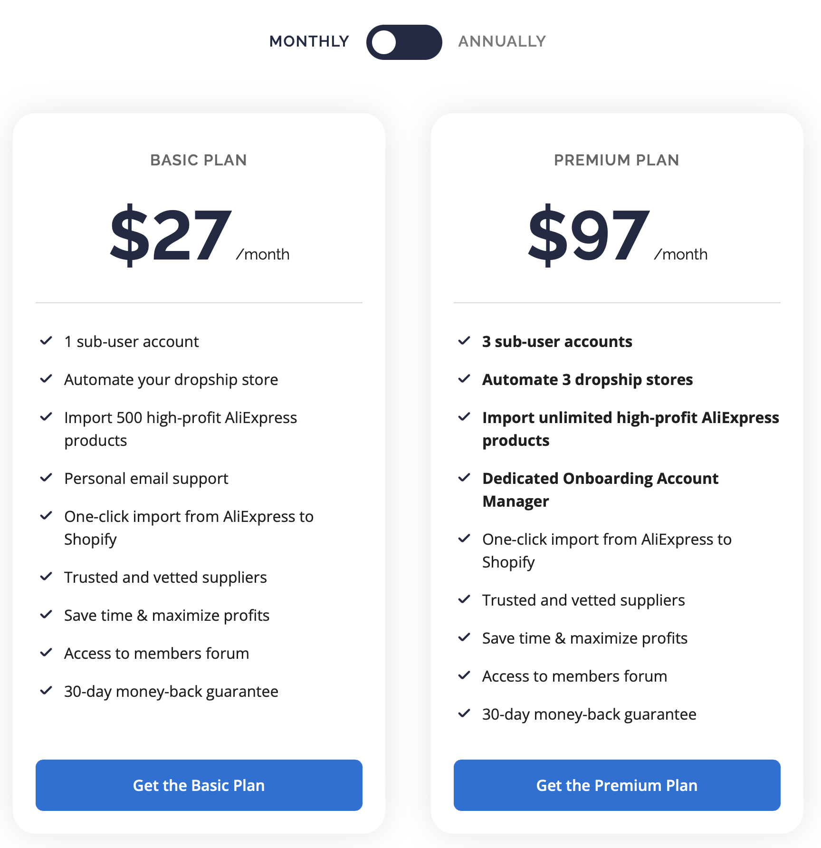Click "Get the Basic Plan"
This screenshot has height=848, width=821.
(199, 785)
